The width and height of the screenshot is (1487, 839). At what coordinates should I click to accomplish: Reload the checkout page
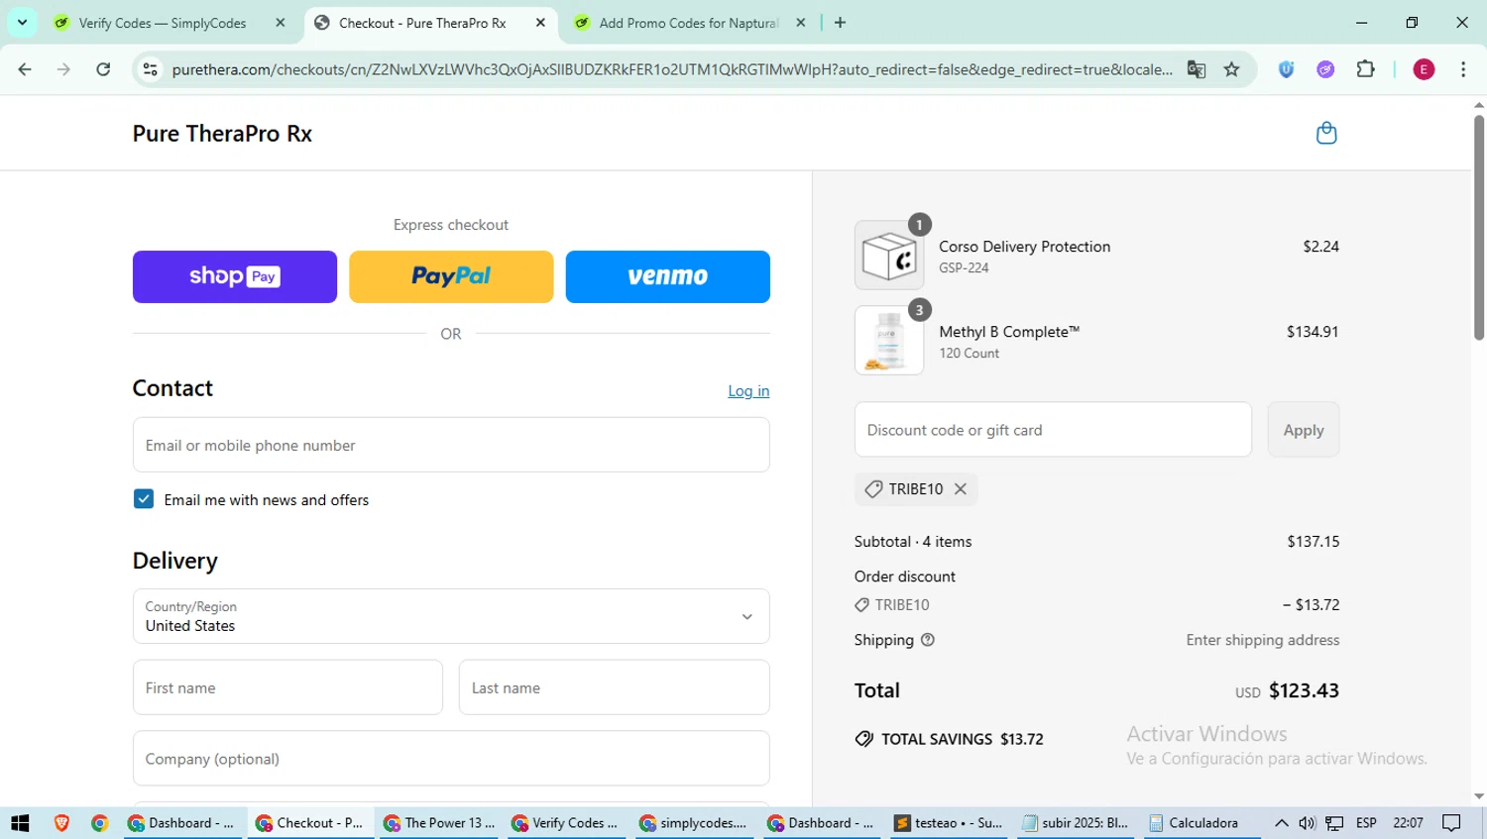[103, 69]
